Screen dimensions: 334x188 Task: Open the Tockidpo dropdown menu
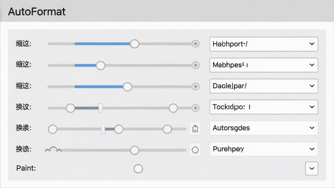click(264, 107)
